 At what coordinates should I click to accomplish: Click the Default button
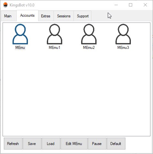[116, 144]
